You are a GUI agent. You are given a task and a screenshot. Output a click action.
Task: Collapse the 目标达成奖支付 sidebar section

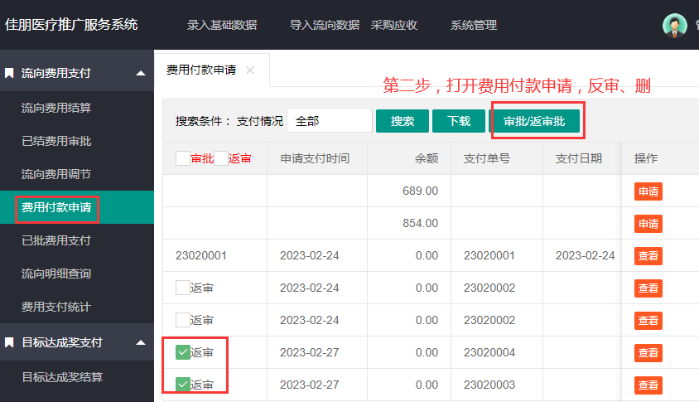[x=140, y=342]
